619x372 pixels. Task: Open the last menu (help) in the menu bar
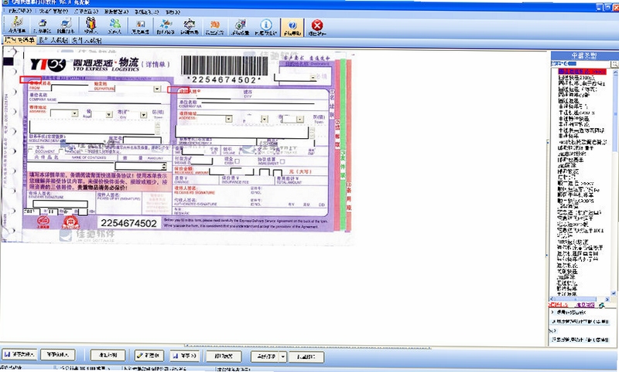click(173, 12)
